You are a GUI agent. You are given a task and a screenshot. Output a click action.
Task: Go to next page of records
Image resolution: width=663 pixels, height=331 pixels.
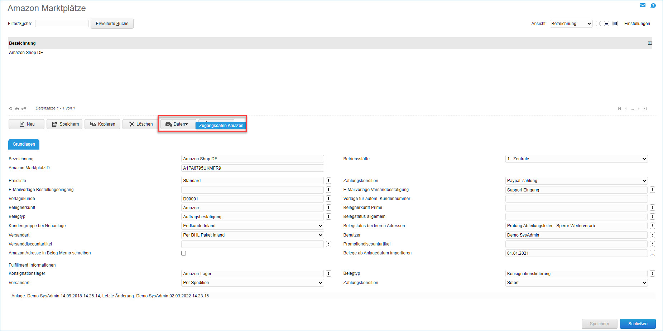(x=638, y=108)
